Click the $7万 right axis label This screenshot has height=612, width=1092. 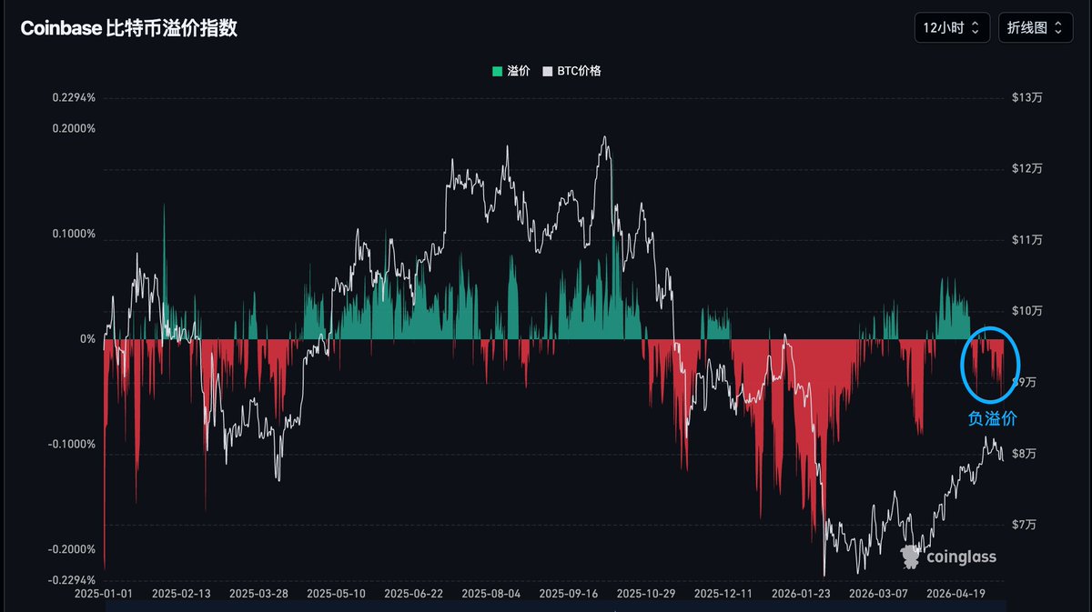(1024, 525)
